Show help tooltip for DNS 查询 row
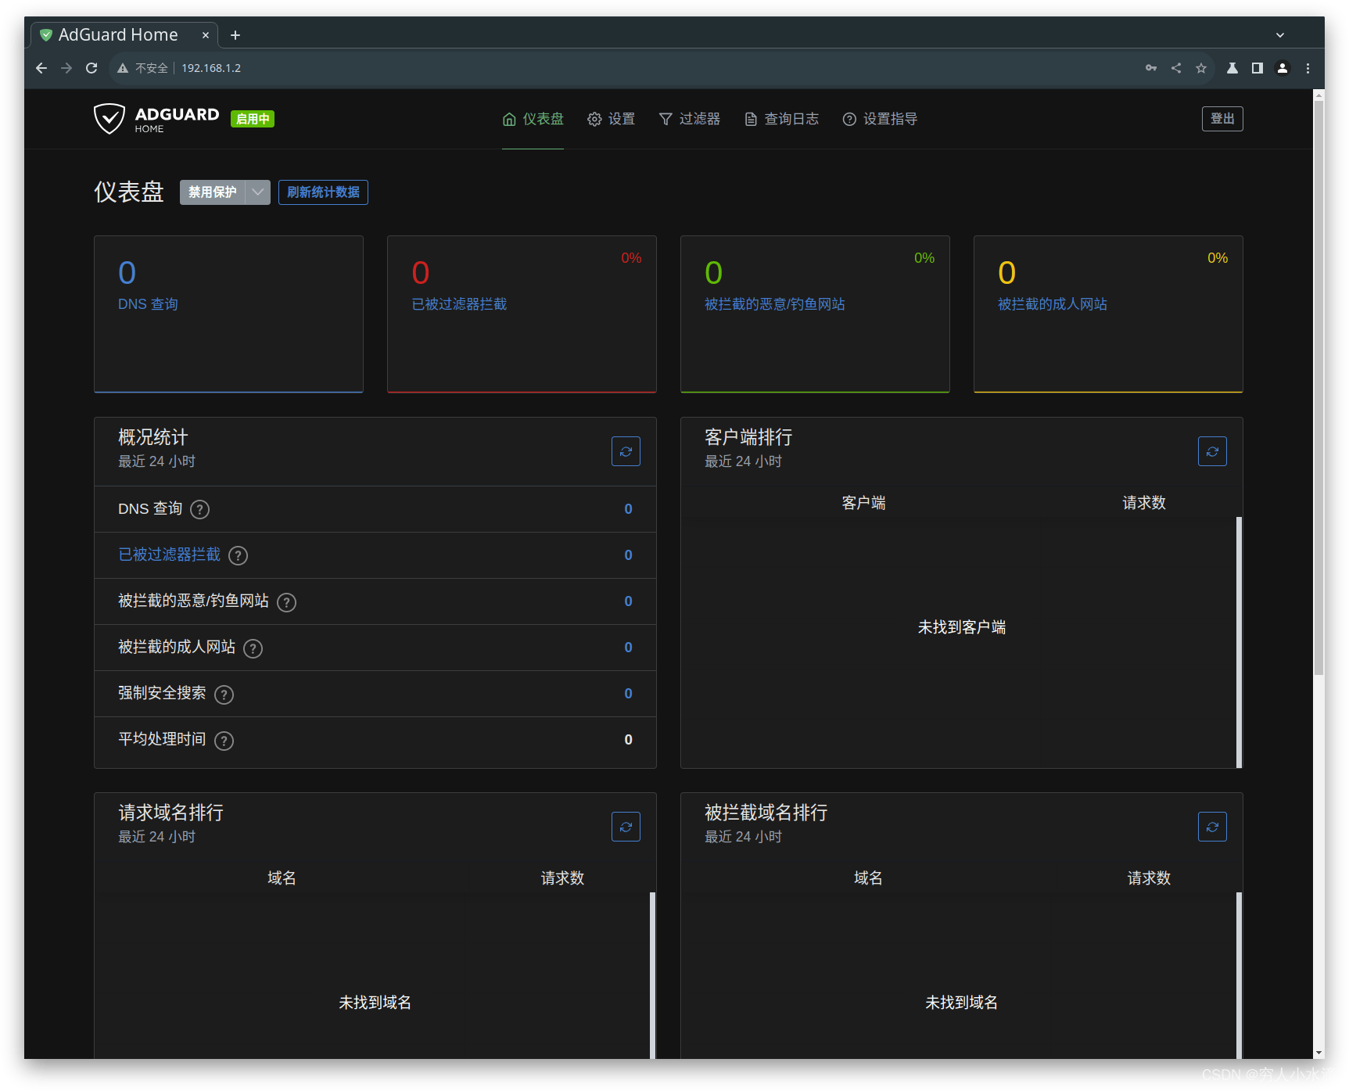Screen dimensions: 1349x1091 (200, 510)
